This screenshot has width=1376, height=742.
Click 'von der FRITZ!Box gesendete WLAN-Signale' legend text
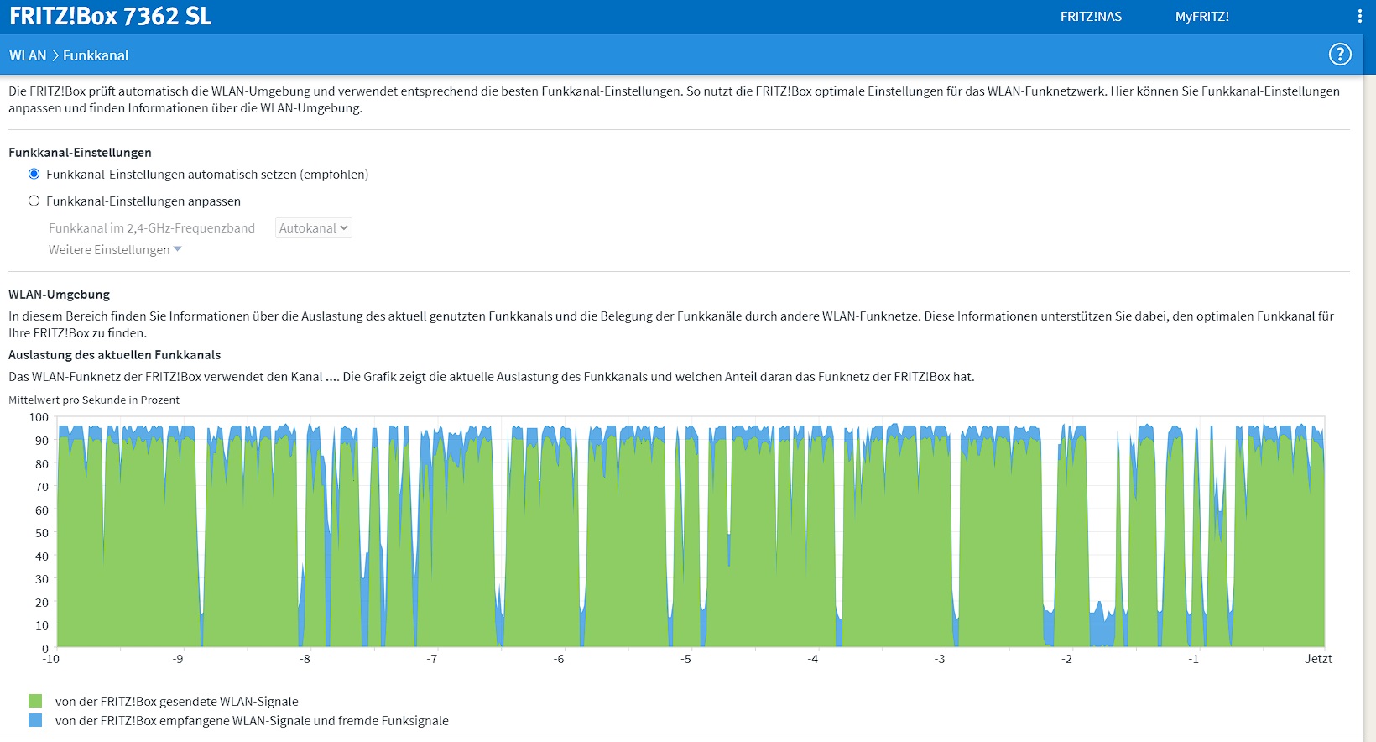coord(177,702)
